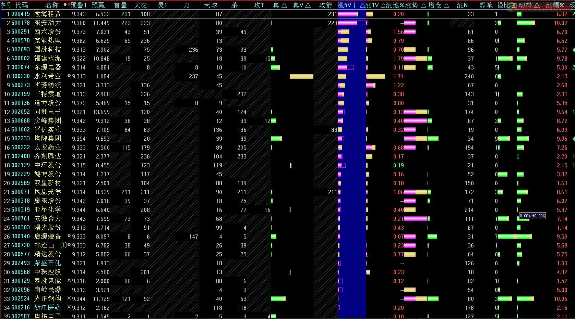The width and height of the screenshot is (575, 319).
Task: Select the stock name 巢东股份
Action: tap(48, 201)
